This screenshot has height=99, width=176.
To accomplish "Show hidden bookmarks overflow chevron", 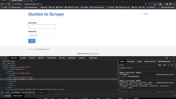I will [x=159, y=7].
